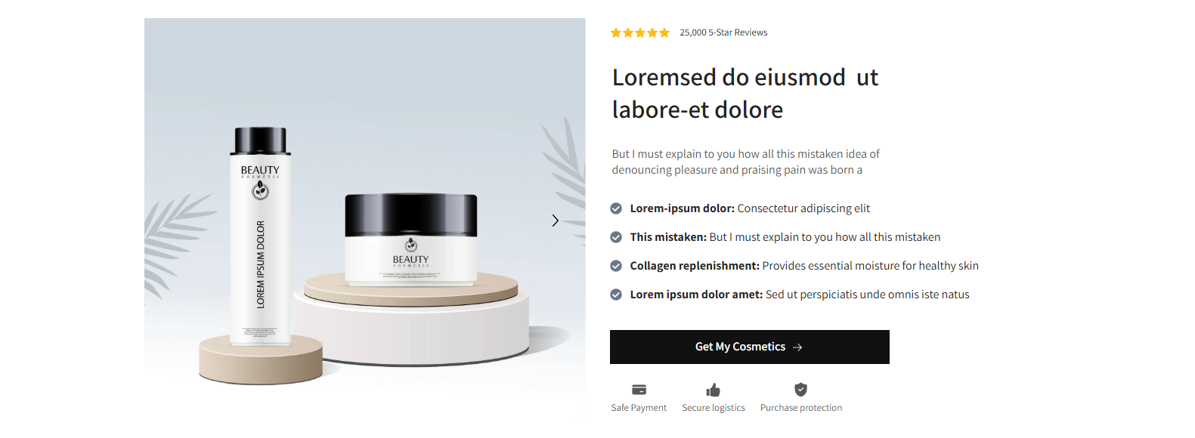Click the third gold star in the rating
The image size is (1195, 438).
click(x=640, y=32)
